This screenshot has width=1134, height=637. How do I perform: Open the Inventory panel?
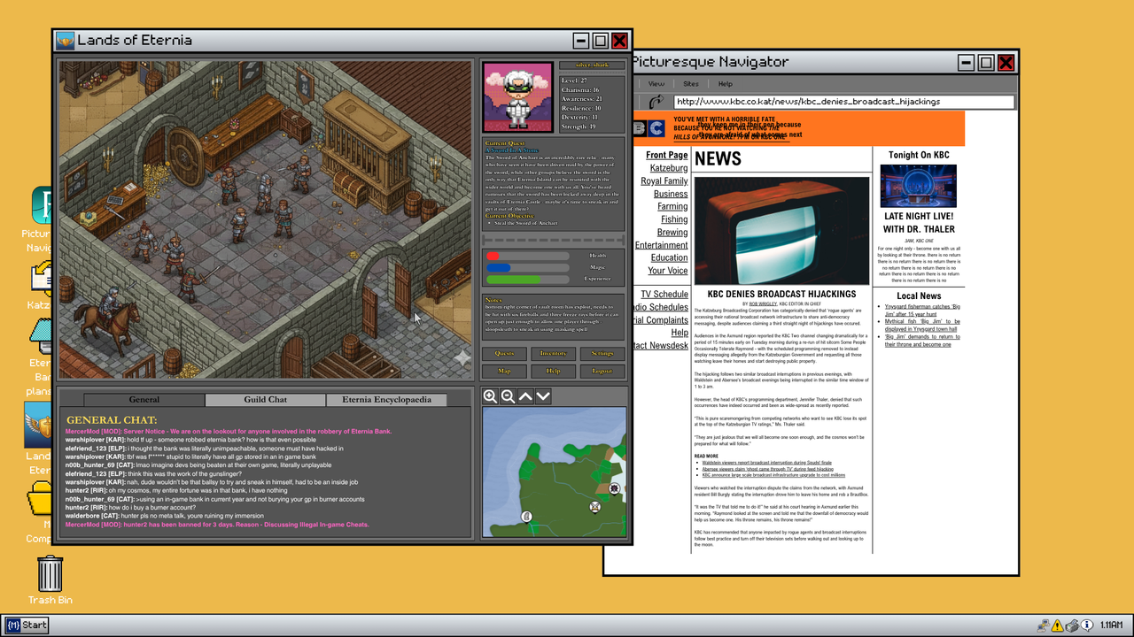tap(553, 354)
